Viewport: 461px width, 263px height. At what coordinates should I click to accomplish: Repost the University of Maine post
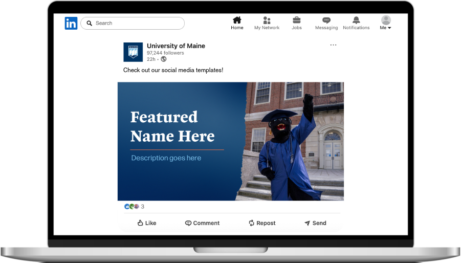(x=262, y=223)
